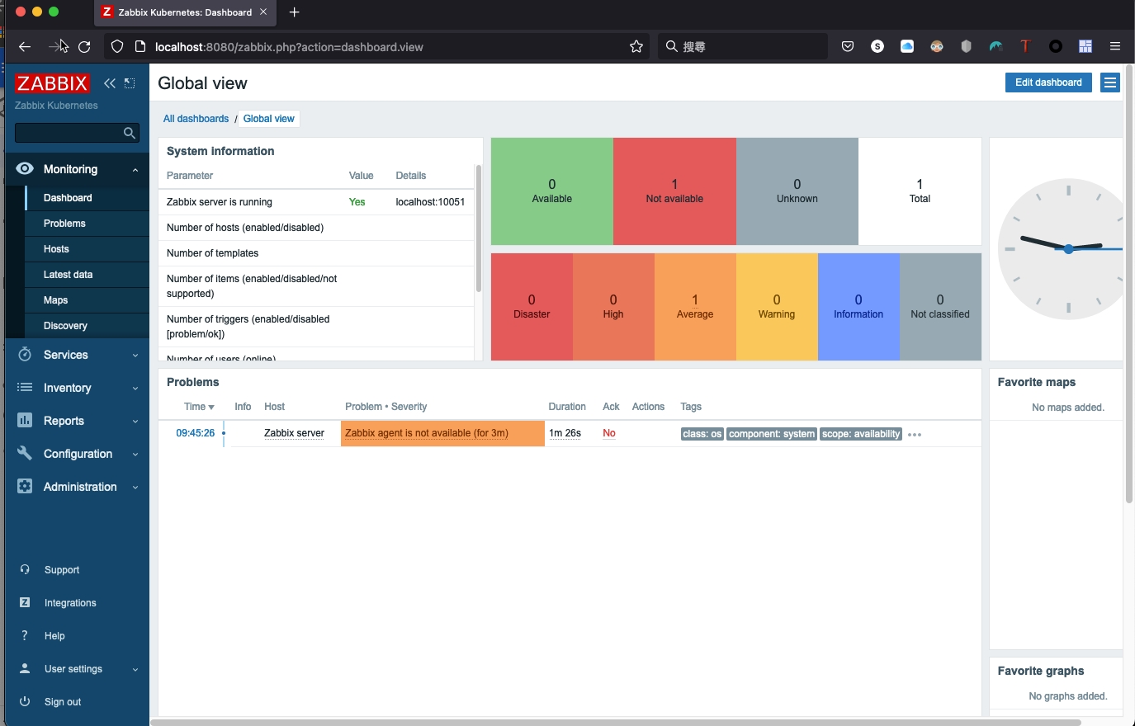Expand the Services menu section

pos(135,356)
